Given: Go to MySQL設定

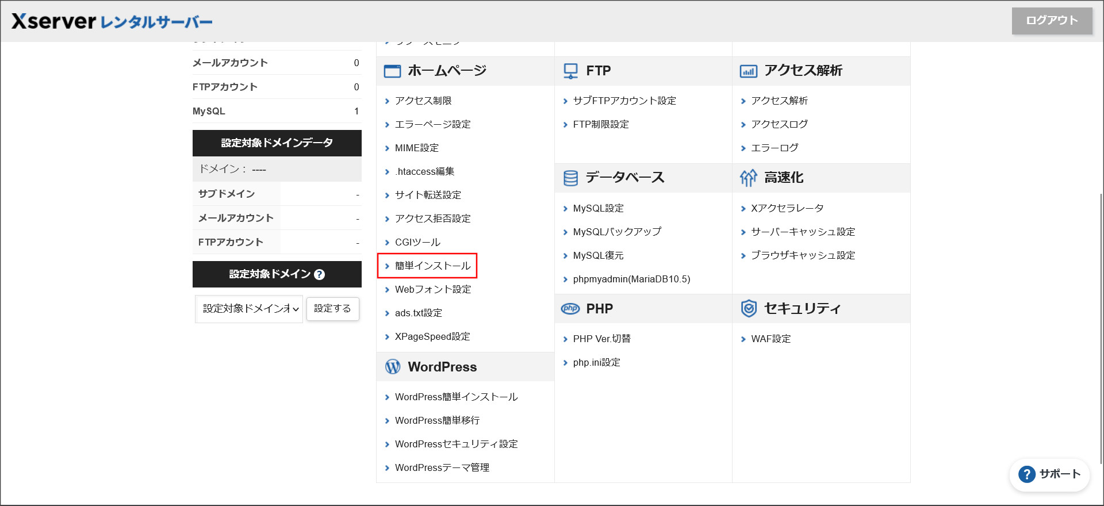Looking at the screenshot, I should click(598, 208).
